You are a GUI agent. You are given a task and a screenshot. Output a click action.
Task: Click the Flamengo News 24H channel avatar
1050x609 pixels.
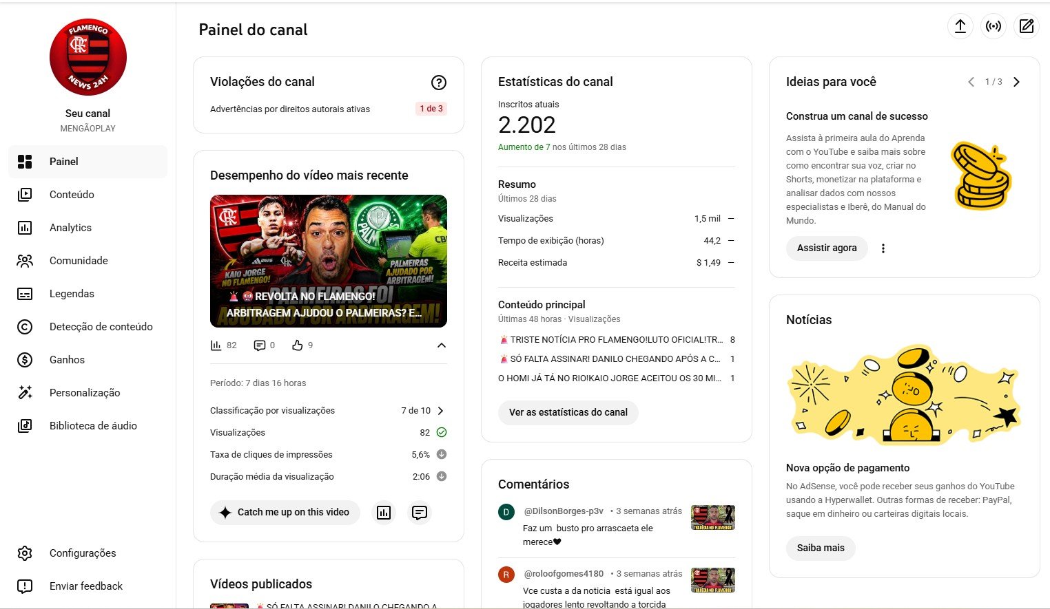88,57
